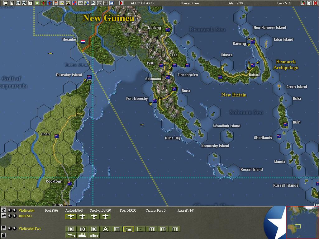Click the ship task force near Merauke
Screen dimensions: 319x239
pos(50,53)
